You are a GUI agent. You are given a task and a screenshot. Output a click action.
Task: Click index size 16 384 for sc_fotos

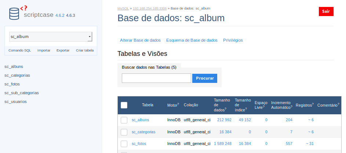(245, 144)
